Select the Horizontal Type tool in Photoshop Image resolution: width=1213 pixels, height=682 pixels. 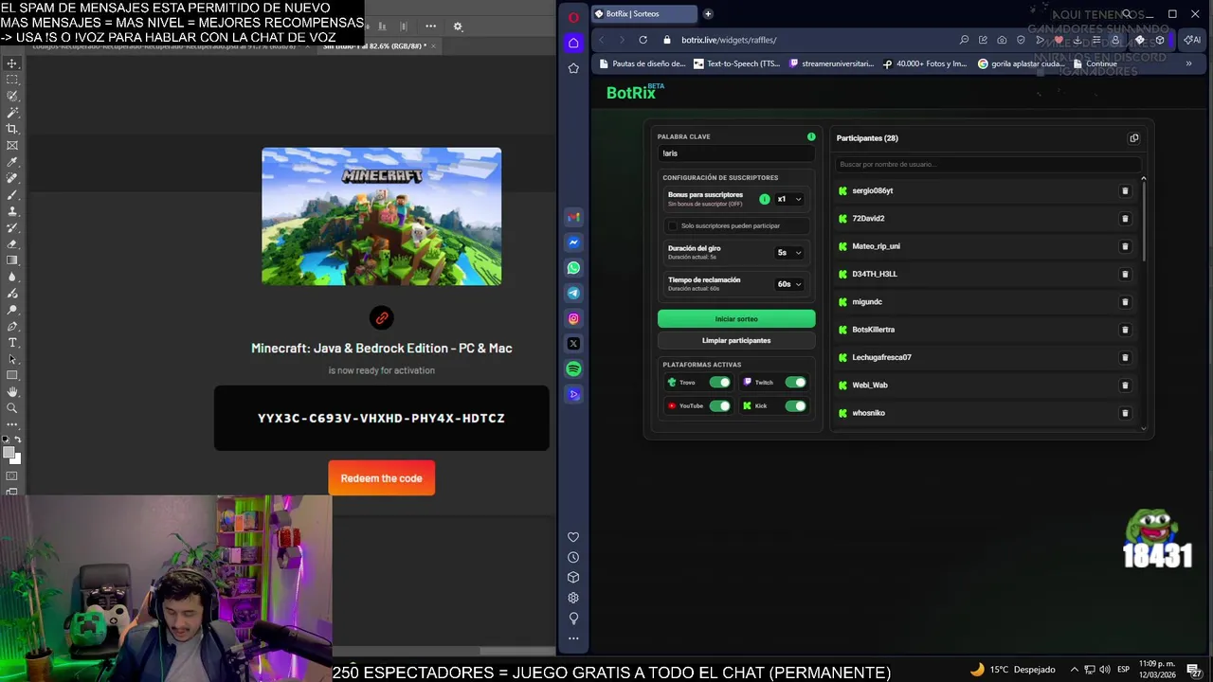click(x=12, y=342)
